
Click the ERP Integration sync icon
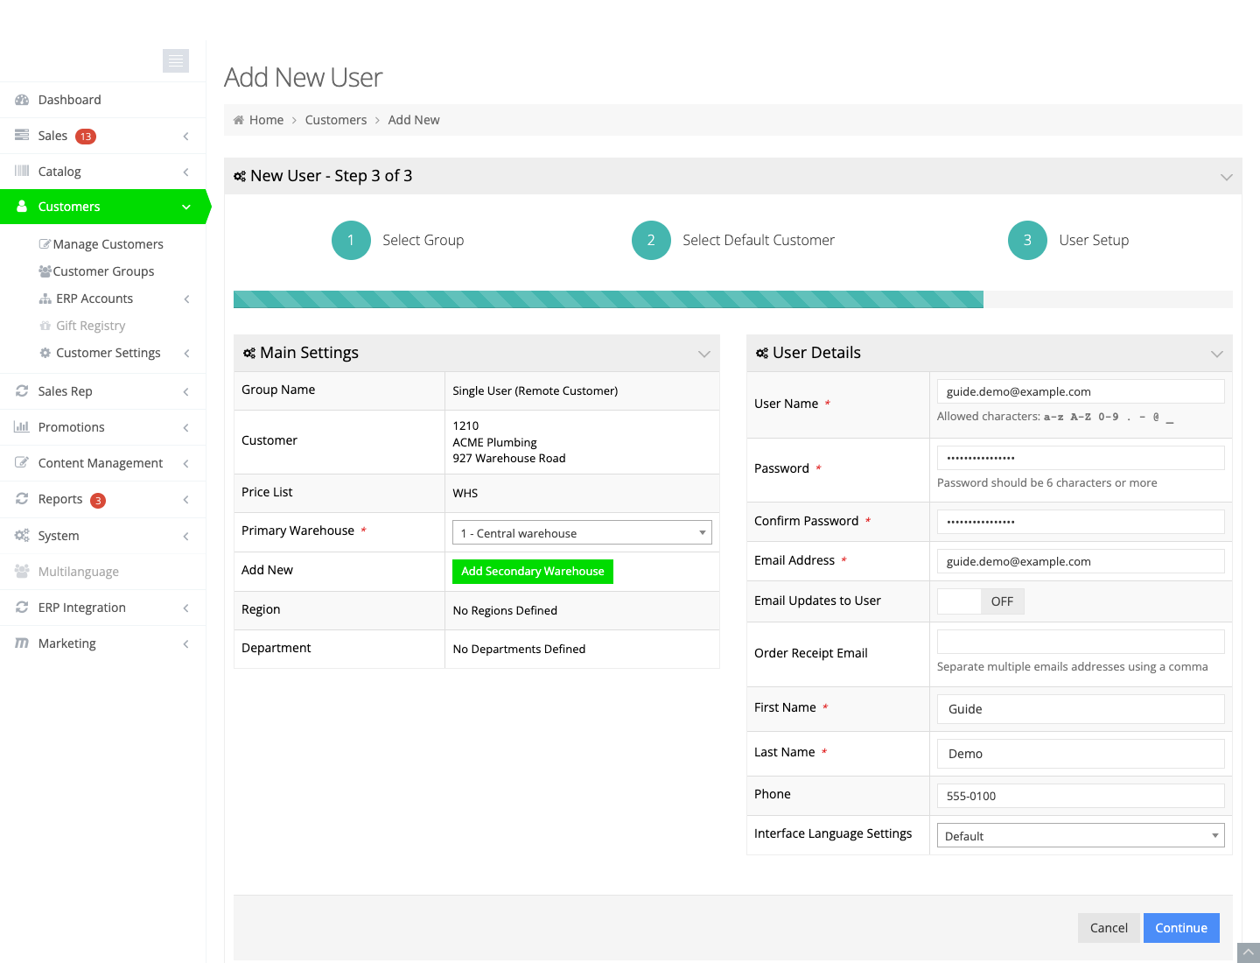[x=22, y=608]
